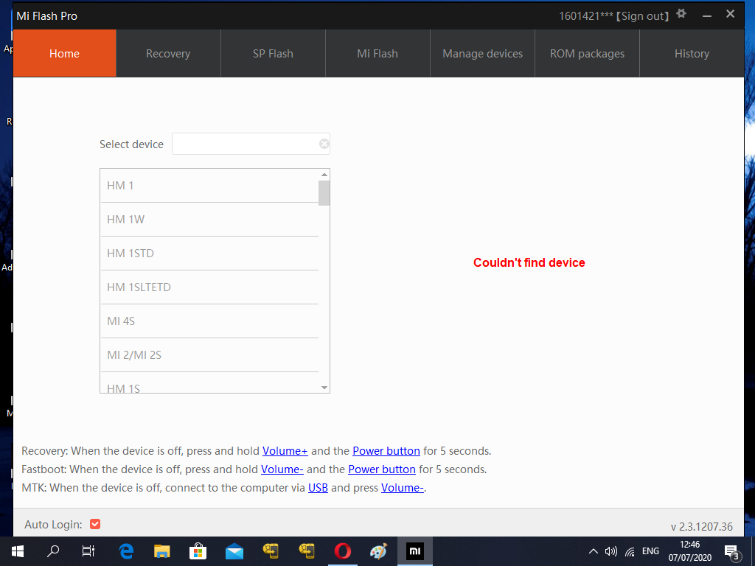Image resolution: width=755 pixels, height=566 pixels.
Task: Open ROM packages tab
Action: click(x=587, y=53)
